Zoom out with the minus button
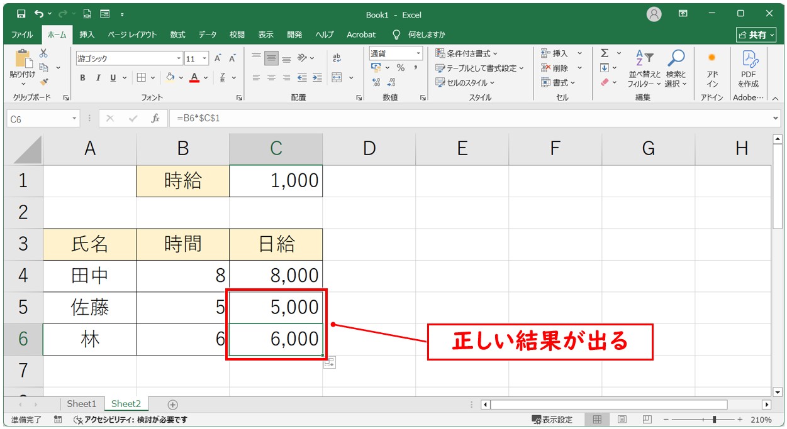The width and height of the screenshot is (787, 429). [666, 420]
